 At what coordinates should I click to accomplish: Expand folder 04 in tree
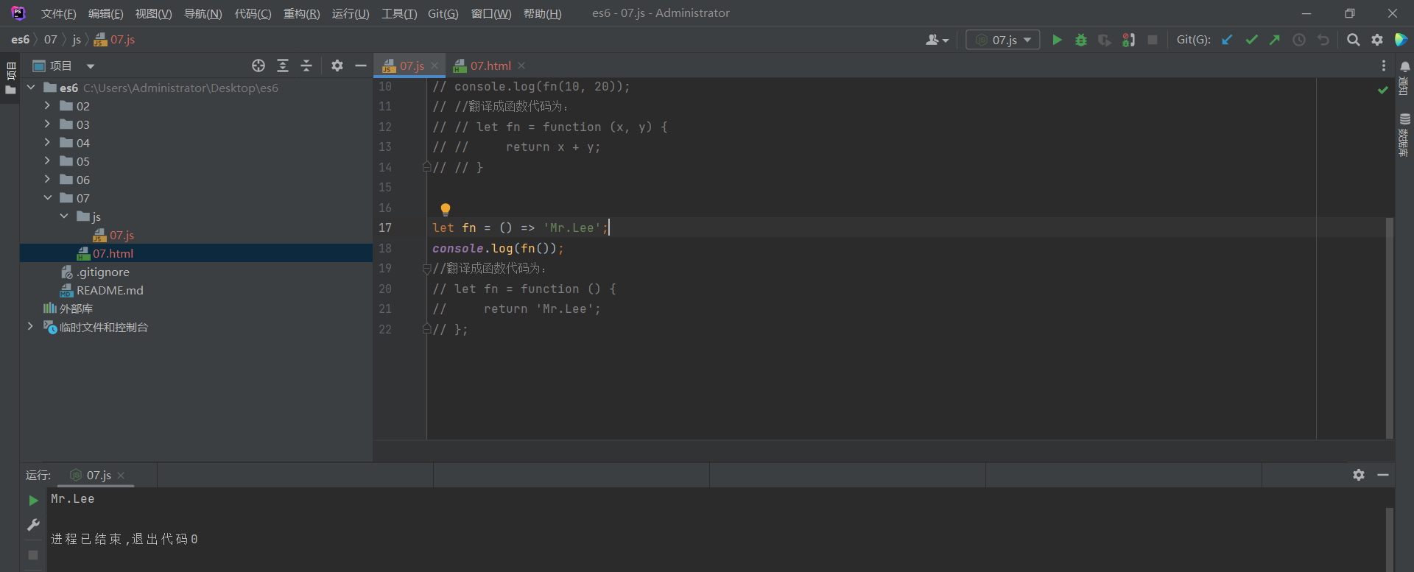[x=47, y=142]
